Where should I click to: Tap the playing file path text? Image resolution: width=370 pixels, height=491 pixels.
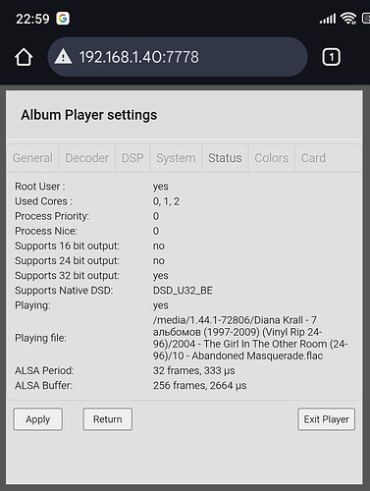click(x=250, y=338)
